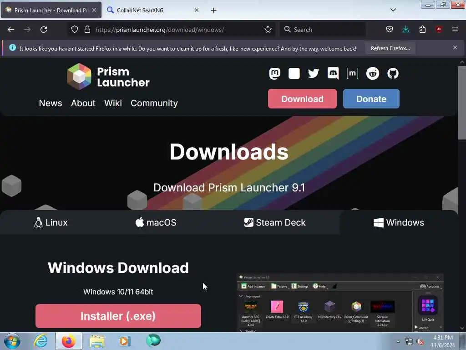Open the media player taskbar icon
Viewport: 466px width, 350px height.
125,341
